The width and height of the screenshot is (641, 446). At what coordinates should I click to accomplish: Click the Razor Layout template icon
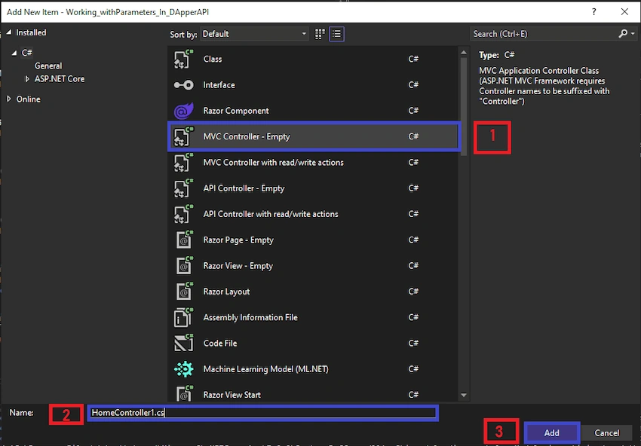coord(183,292)
